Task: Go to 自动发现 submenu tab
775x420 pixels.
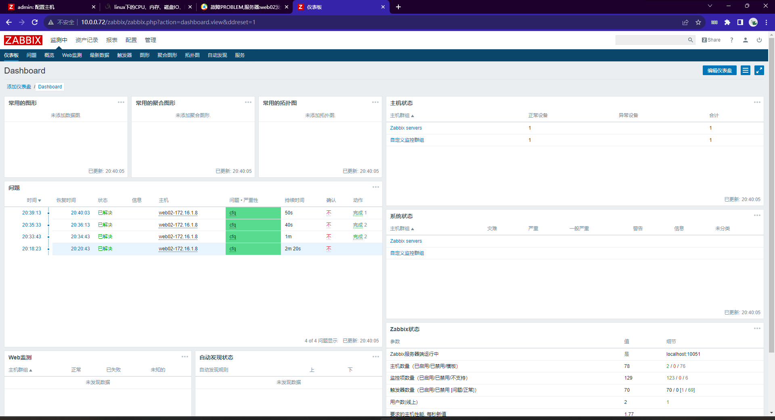Action: 218,55
